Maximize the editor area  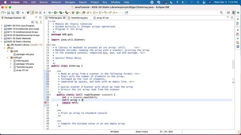(232, 18)
